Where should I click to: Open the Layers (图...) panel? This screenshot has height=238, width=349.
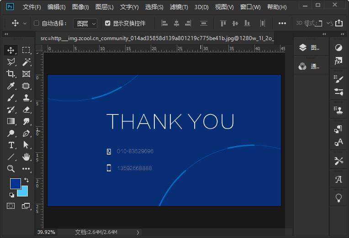[x=310, y=47]
